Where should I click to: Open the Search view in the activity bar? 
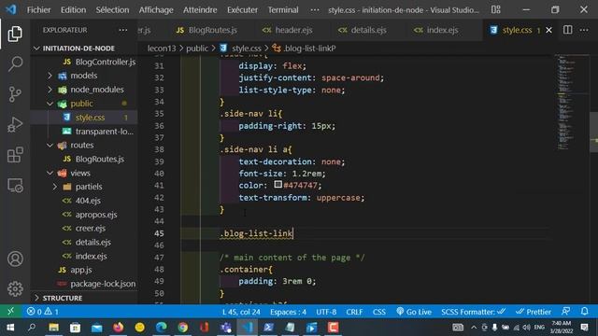tap(15, 63)
